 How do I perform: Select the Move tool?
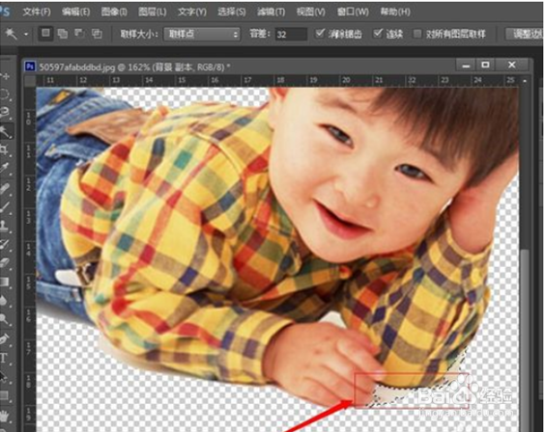[5, 76]
